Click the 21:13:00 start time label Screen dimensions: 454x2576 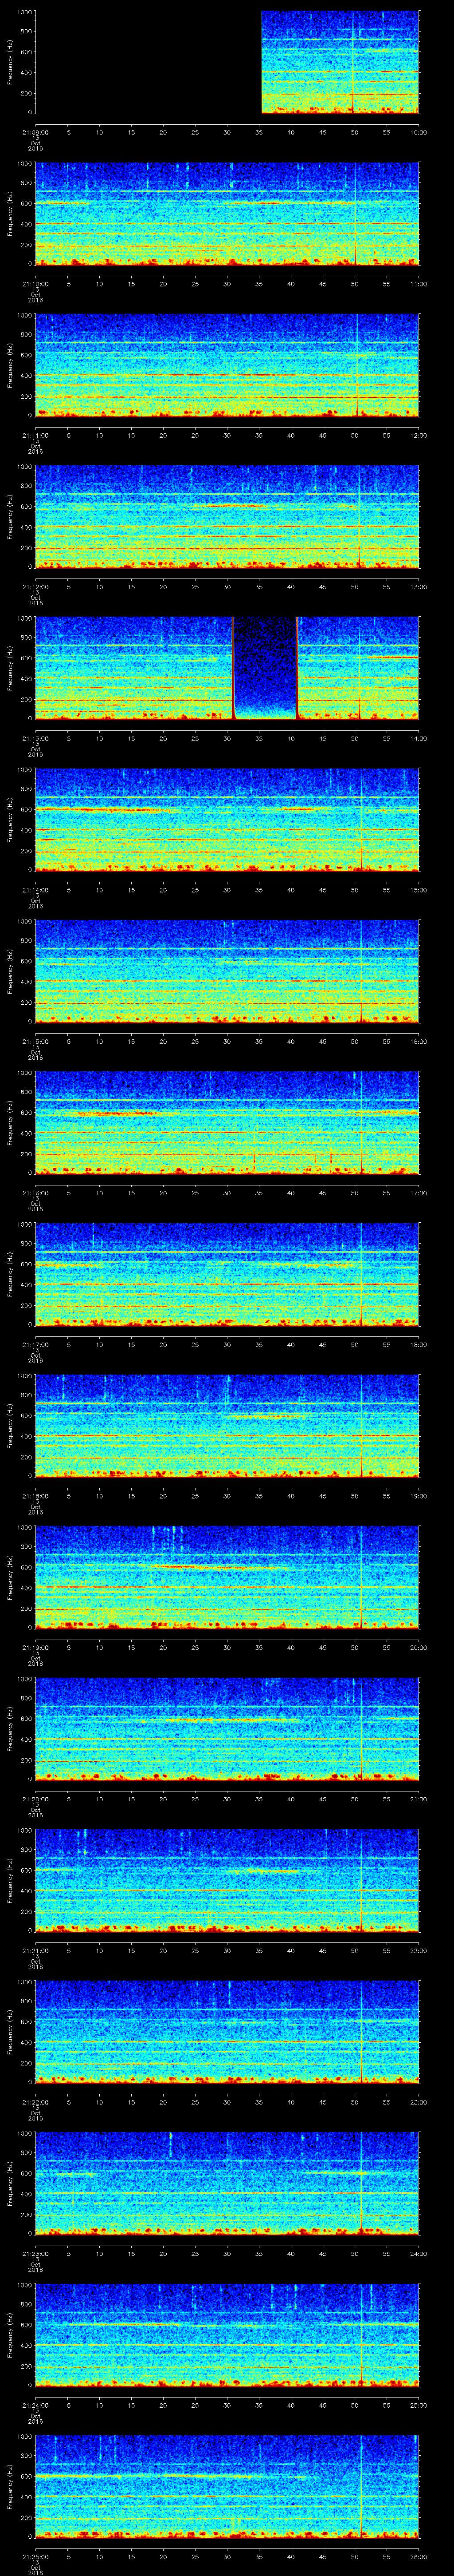coord(35,738)
